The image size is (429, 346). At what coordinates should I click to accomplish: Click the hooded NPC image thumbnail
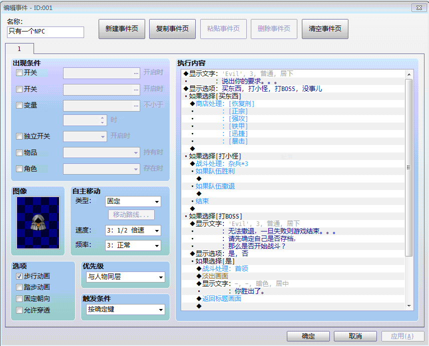(38, 222)
